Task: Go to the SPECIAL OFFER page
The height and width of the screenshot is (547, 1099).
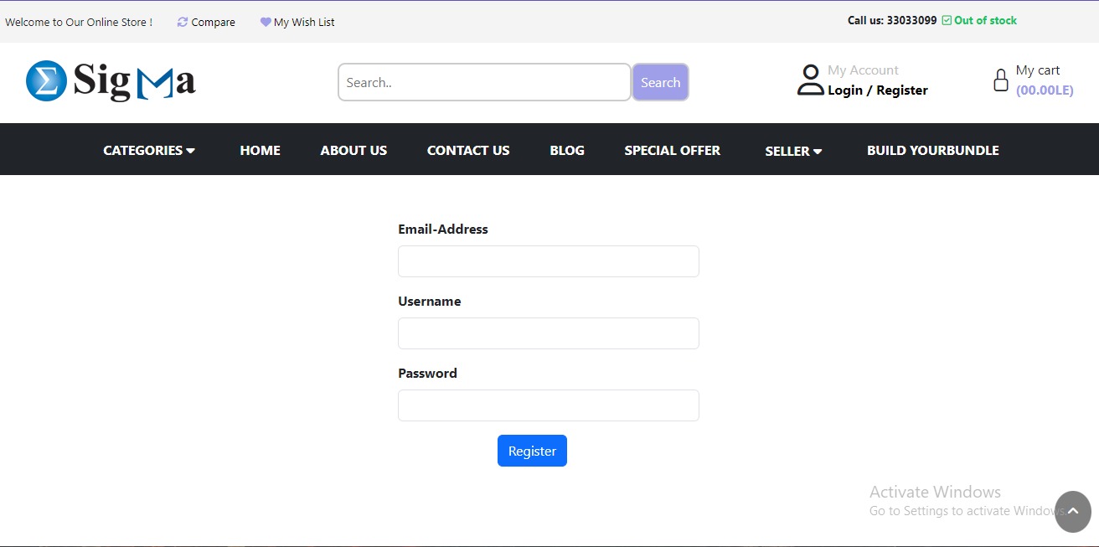Action: pyautogui.click(x=672, y=150)
